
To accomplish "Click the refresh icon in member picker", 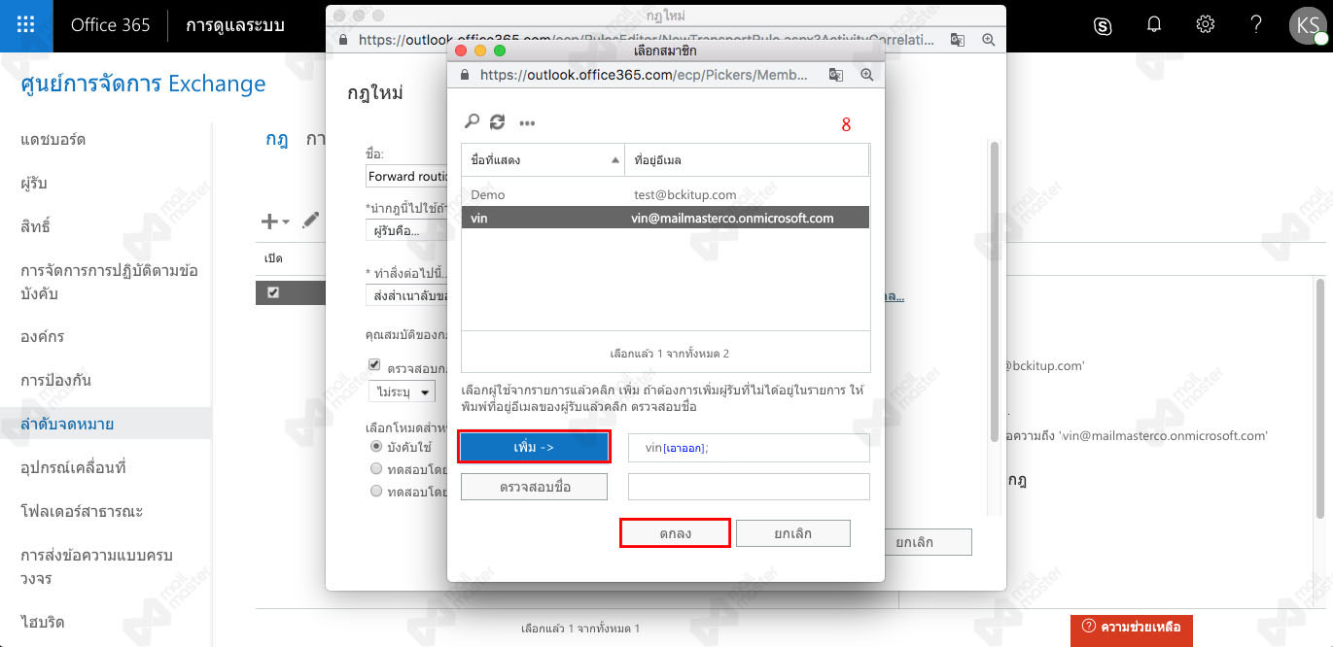I will 498,122.
